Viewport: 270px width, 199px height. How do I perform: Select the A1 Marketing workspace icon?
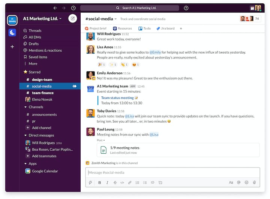point(12,20)
